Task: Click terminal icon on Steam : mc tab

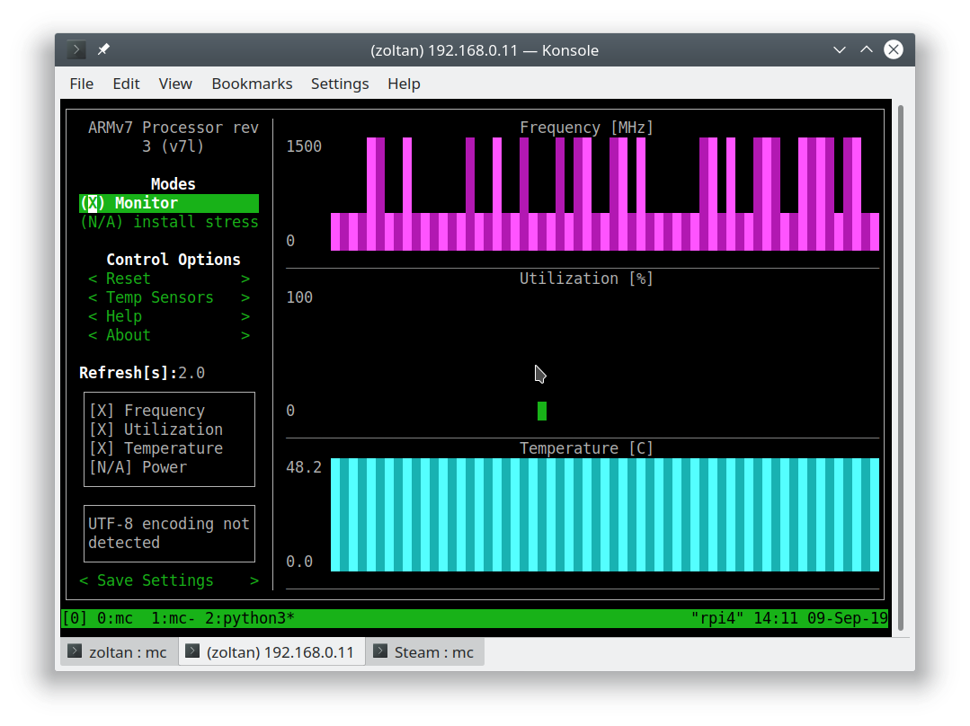Action: [380, 651]
